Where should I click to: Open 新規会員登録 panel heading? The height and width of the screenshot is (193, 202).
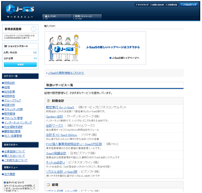[x=13, y=29]
